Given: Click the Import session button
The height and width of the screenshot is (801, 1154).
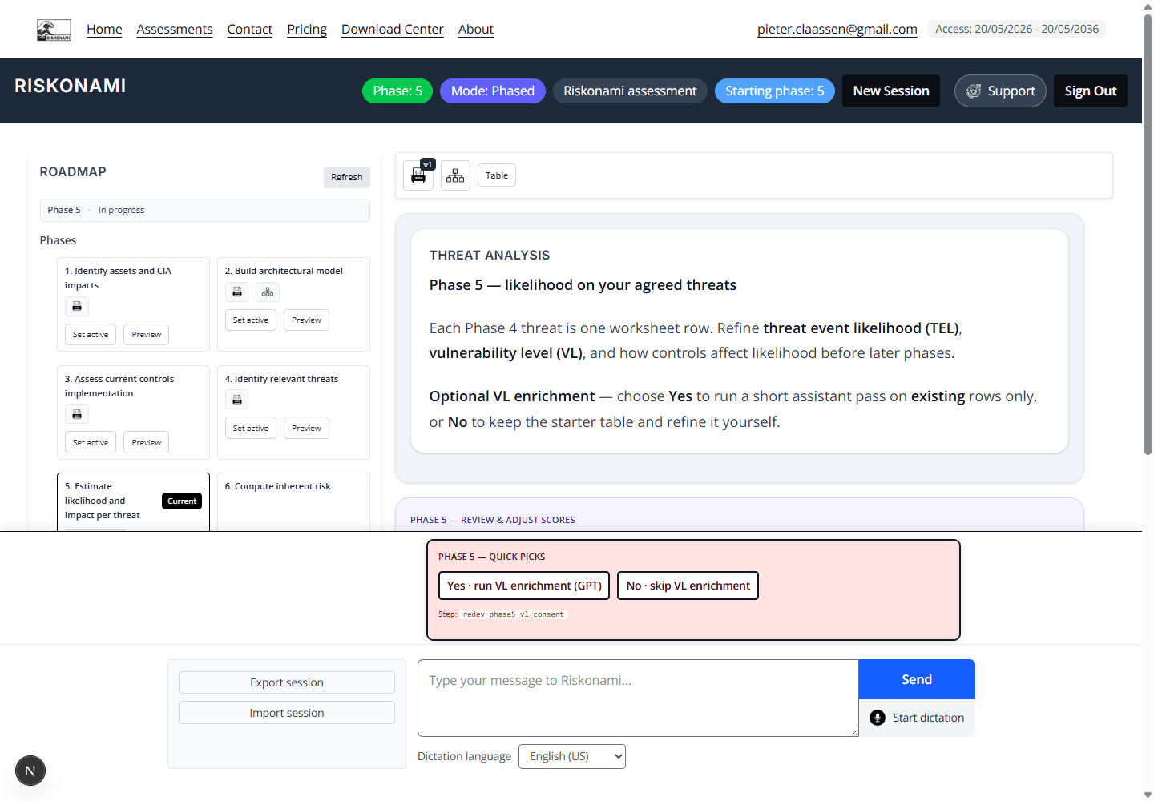Looking at the screenshot, I should coord(287,713).
